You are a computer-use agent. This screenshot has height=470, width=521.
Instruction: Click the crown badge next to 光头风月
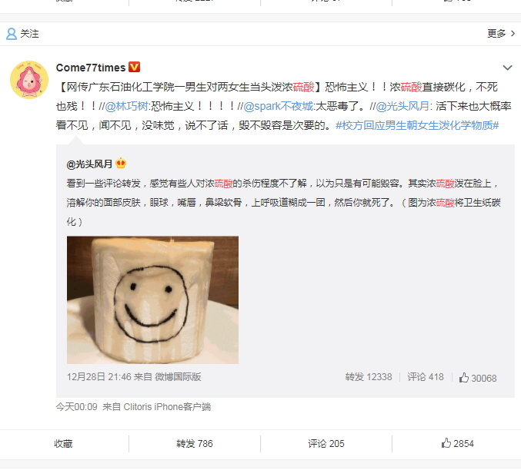click(x=121, y=164)
